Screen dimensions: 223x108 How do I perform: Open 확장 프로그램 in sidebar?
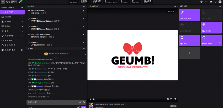point(12,45)
